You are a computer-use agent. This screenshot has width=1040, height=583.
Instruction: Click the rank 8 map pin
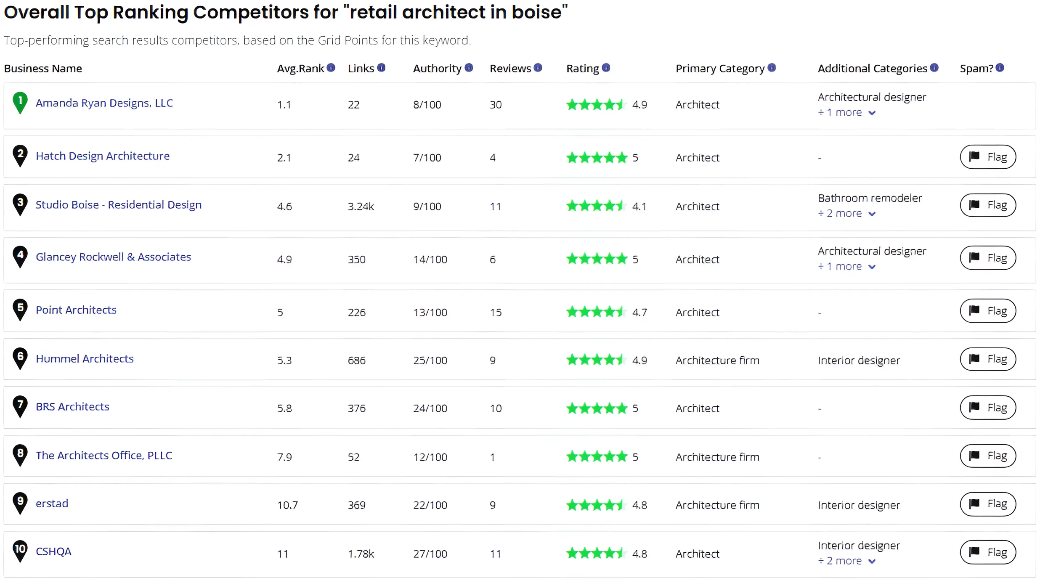point(20,455)
